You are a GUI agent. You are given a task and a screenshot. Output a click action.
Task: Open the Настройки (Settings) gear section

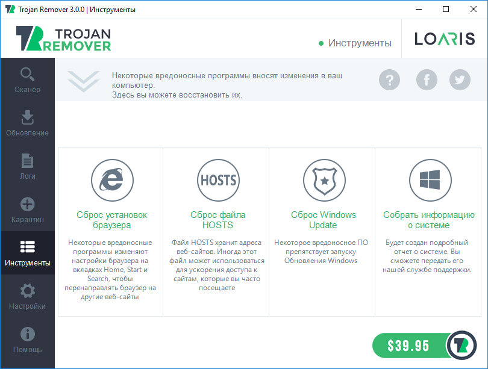click(x=27, y=297)
